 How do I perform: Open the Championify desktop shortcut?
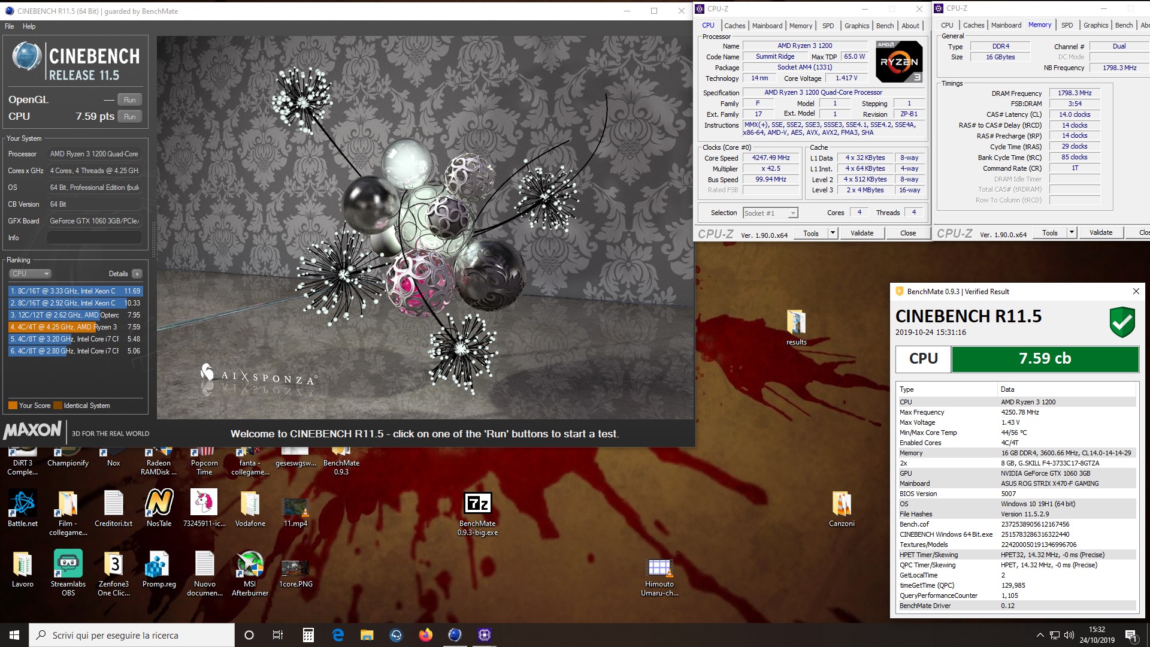pos(68,458)
